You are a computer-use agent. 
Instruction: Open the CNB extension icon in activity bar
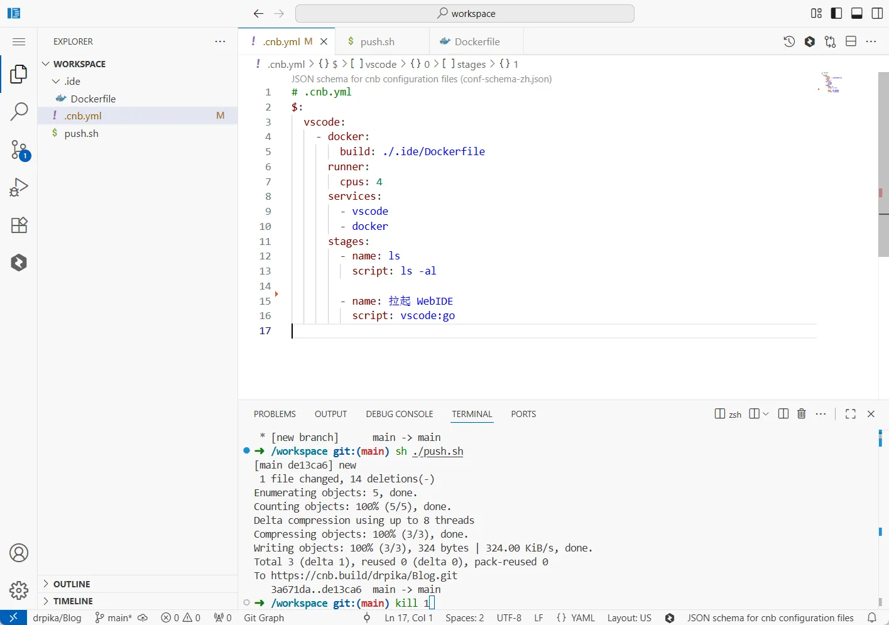19,263
